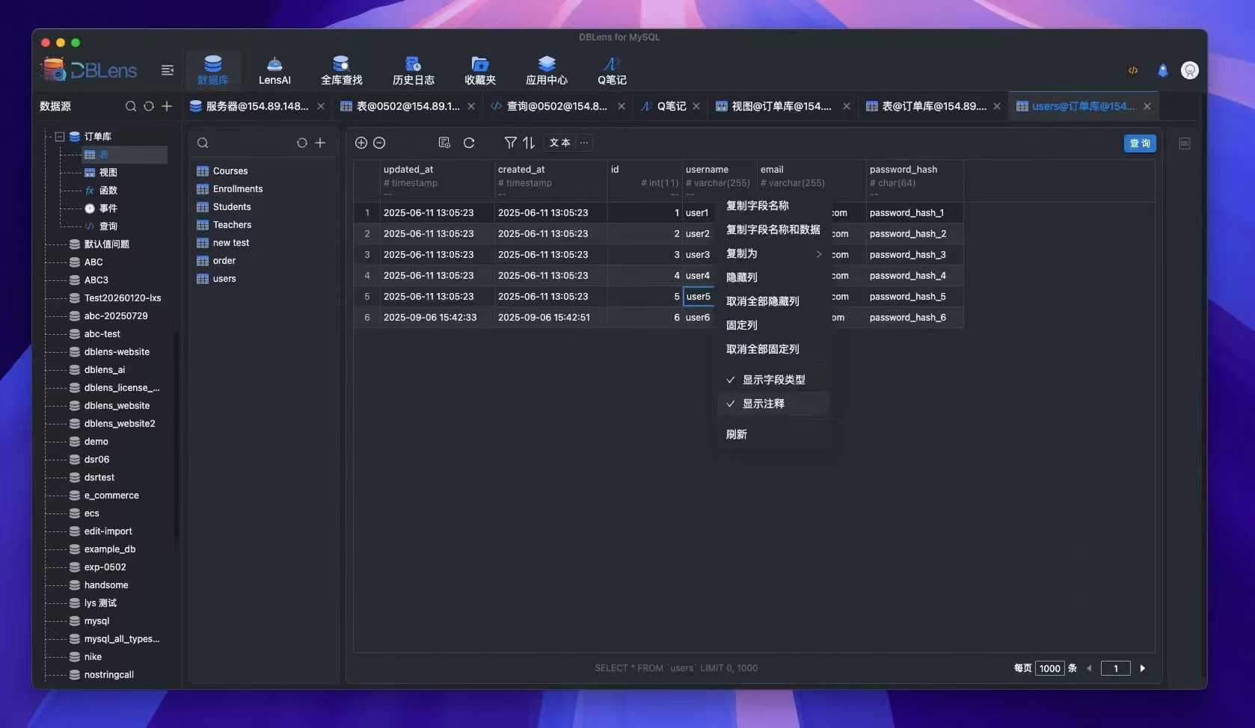Add a new row using the plus icon
The image size is (1255, 728).
click(x=361, y=143)
